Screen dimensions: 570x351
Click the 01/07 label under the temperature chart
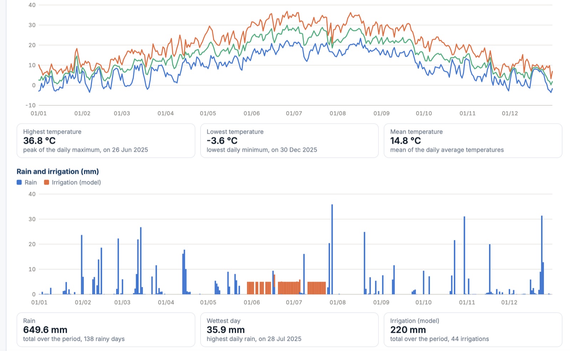[x=294, y=113]
